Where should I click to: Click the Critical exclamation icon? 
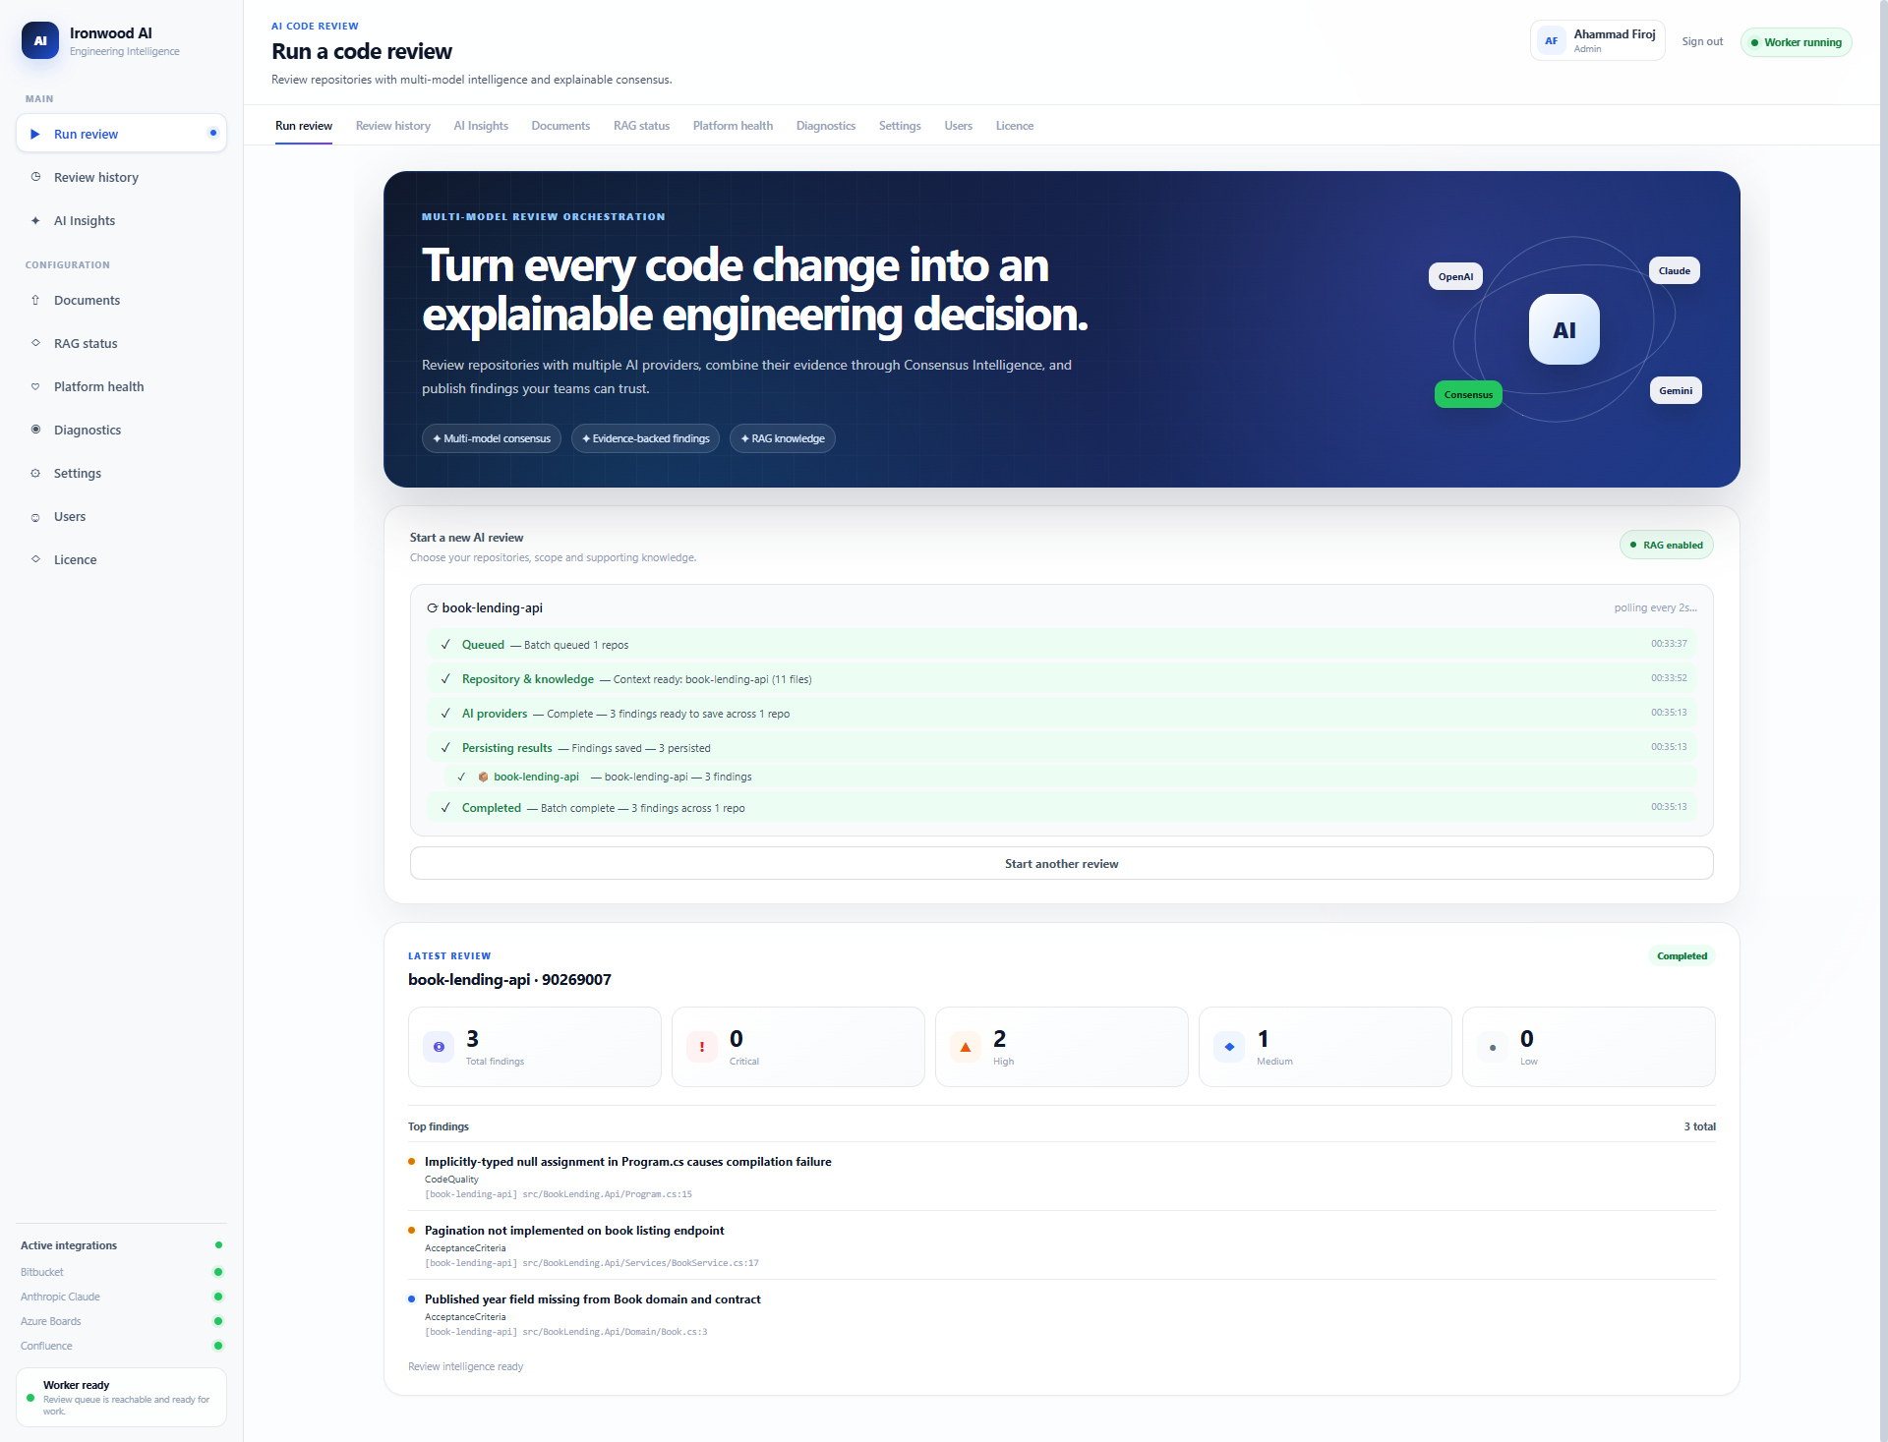pos(702,1047)
